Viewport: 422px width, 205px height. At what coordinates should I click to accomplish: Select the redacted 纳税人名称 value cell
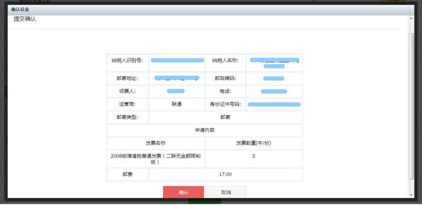pos(274,63)
